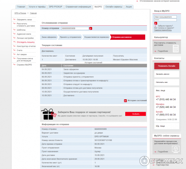
Task: Open Подробнее under MyDPD online services
Action: tap(163, 152)
